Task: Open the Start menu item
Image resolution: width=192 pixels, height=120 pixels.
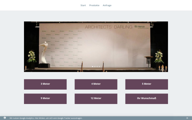Action: (x=83, y=5)
